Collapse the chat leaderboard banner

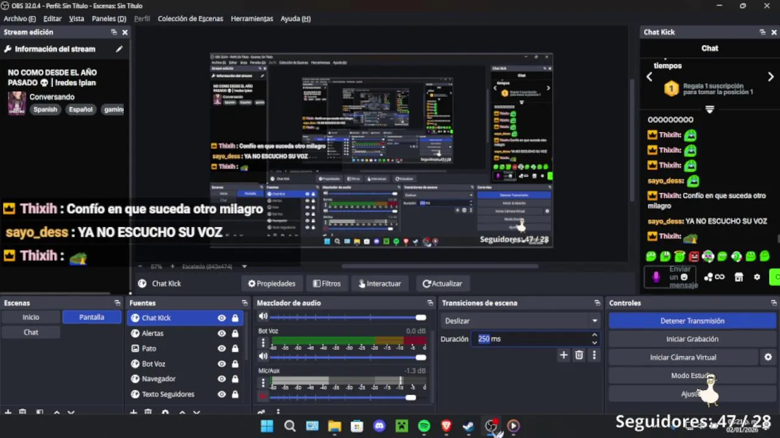pyautogui.click(x=709, y=109)
